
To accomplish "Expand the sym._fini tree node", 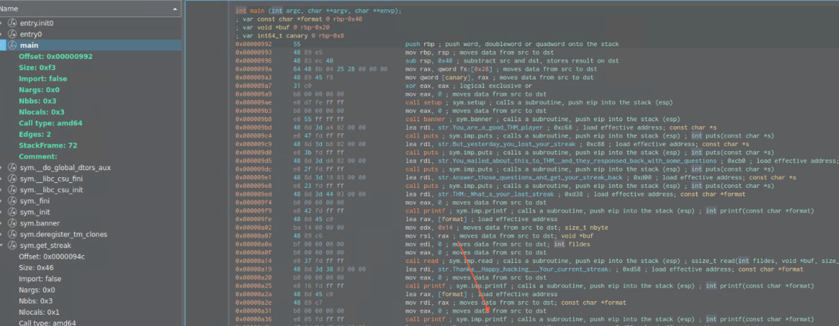I will pos(4,201).
